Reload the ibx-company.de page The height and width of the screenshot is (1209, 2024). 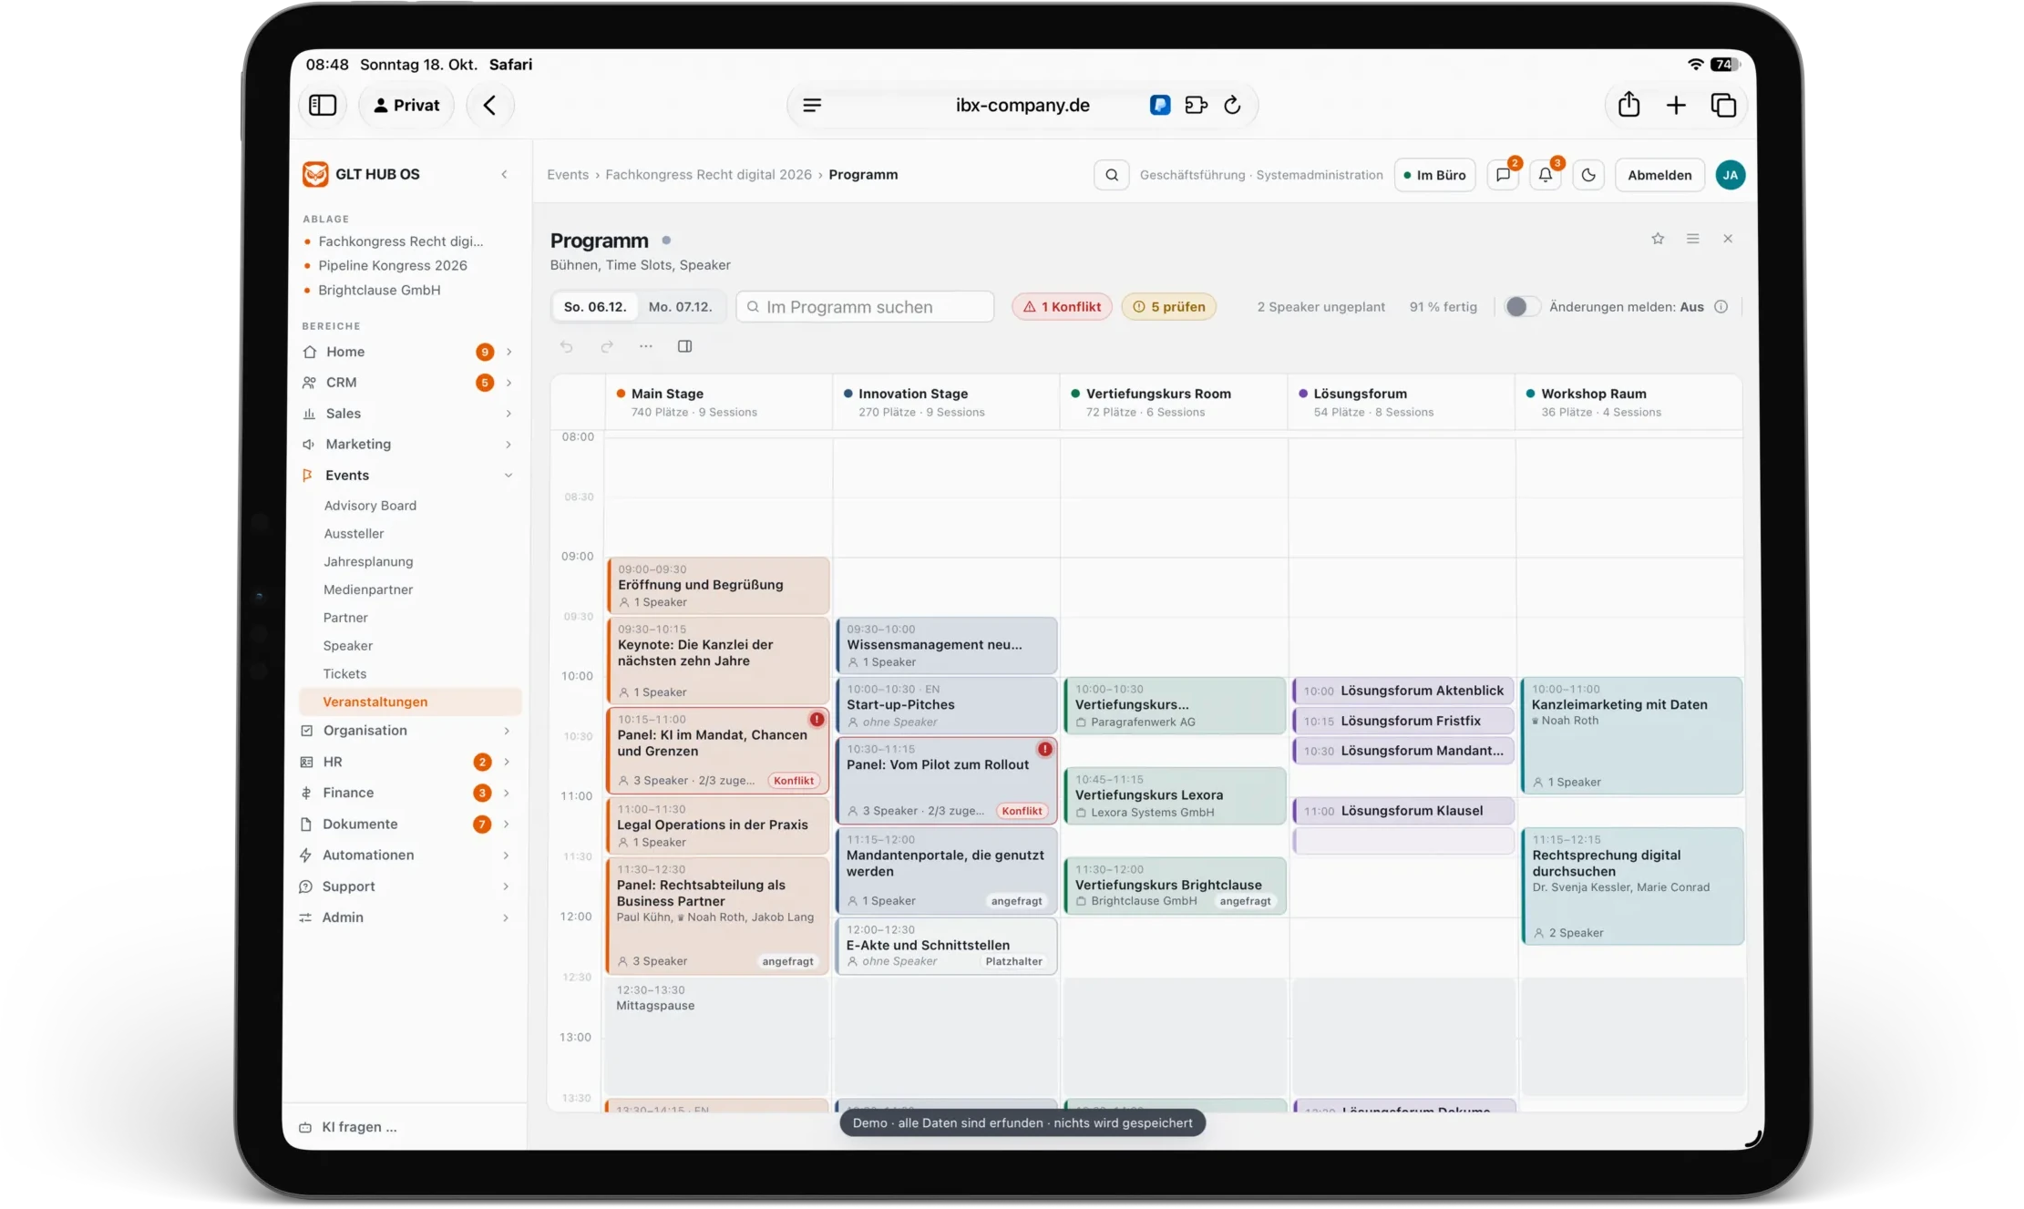(1232, 106)
